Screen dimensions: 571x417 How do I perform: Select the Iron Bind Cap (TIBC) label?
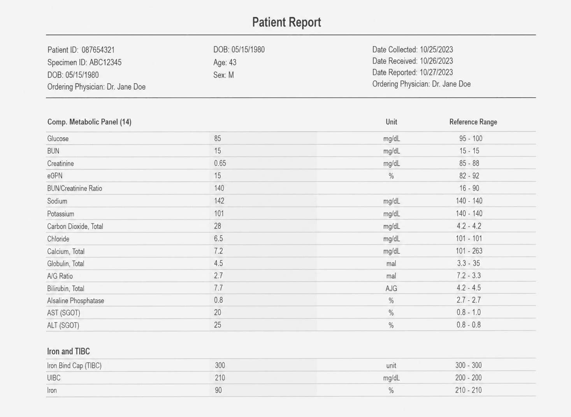pos(74,366)
